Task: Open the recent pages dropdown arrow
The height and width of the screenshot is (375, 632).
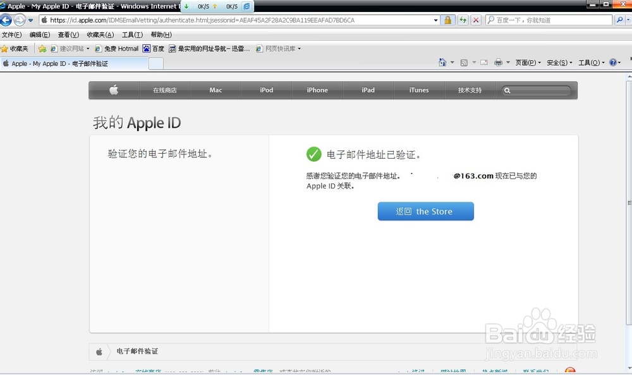Action: pos(30,20)
